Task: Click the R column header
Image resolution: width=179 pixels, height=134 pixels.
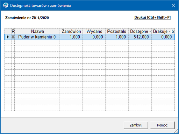Action: tap(13, 31)
